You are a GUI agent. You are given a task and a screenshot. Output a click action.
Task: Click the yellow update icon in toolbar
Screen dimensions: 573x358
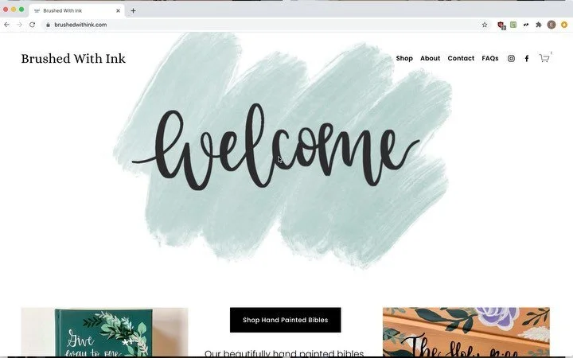[564, 25]
